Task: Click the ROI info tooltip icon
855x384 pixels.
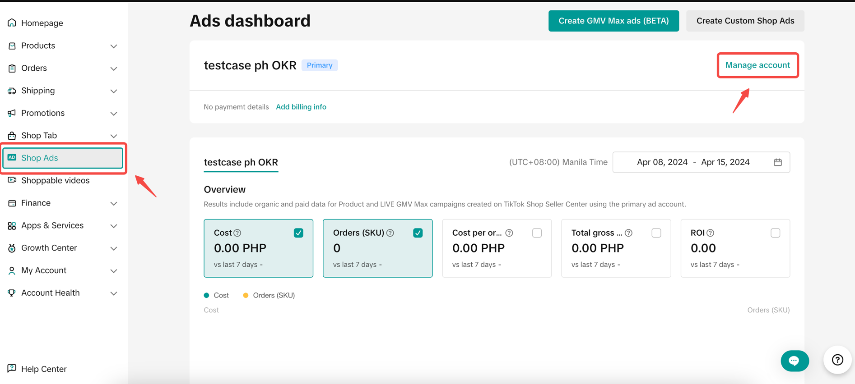Action: coord(711,233)
